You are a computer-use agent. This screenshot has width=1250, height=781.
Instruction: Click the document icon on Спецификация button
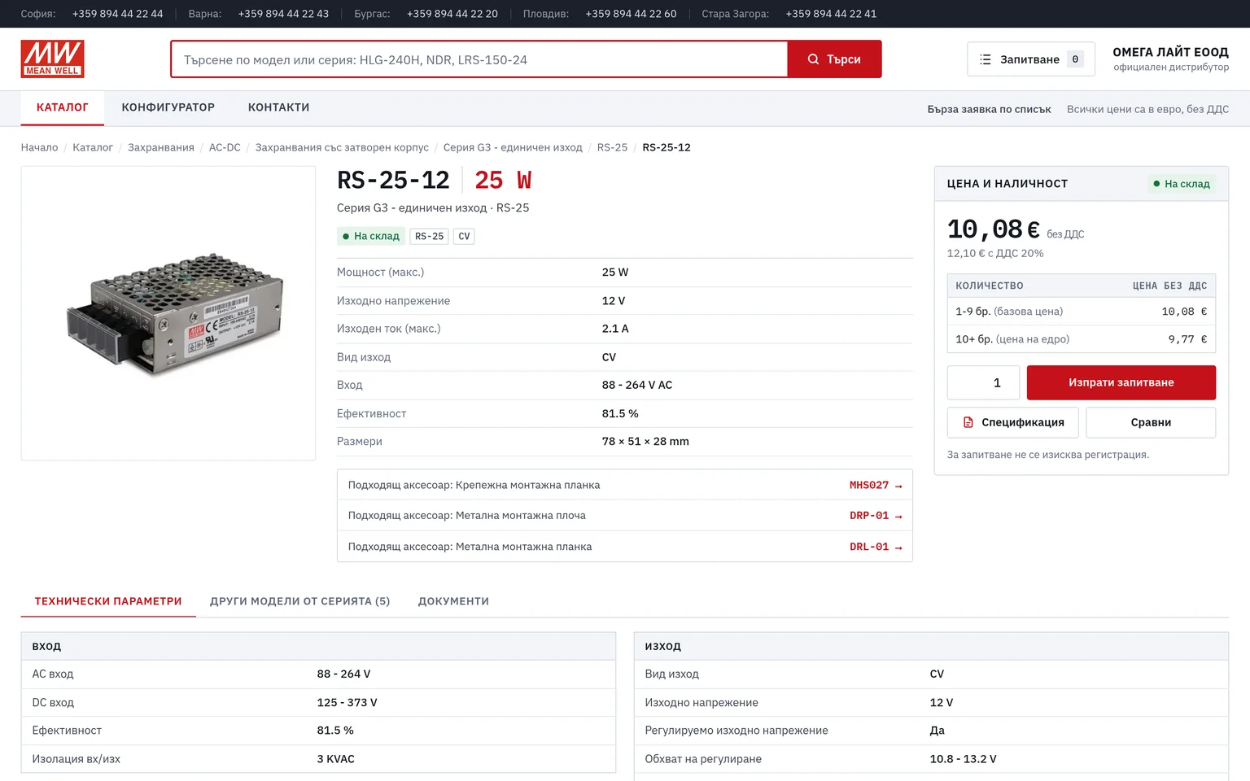click(x=968, y=422)
